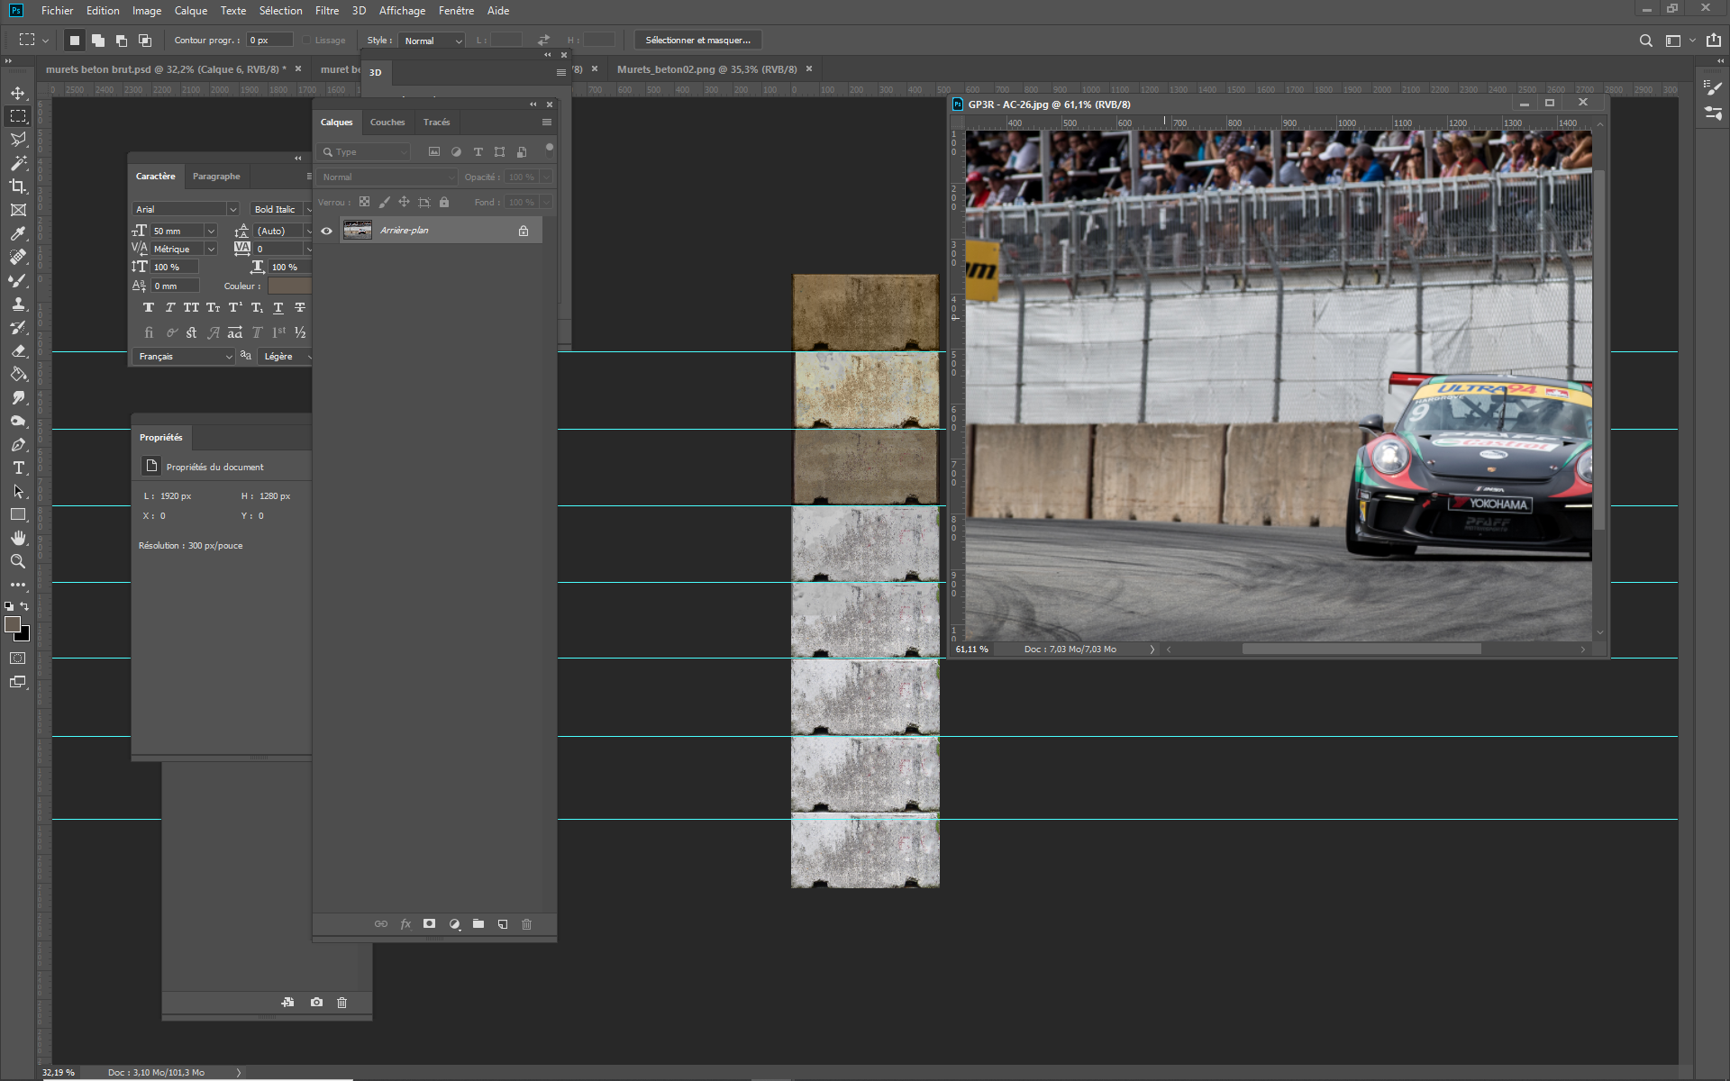Select the Rectangle shape tool

[18, 514]
